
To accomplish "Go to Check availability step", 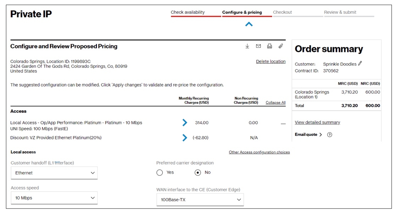I will tap(188, 12).
